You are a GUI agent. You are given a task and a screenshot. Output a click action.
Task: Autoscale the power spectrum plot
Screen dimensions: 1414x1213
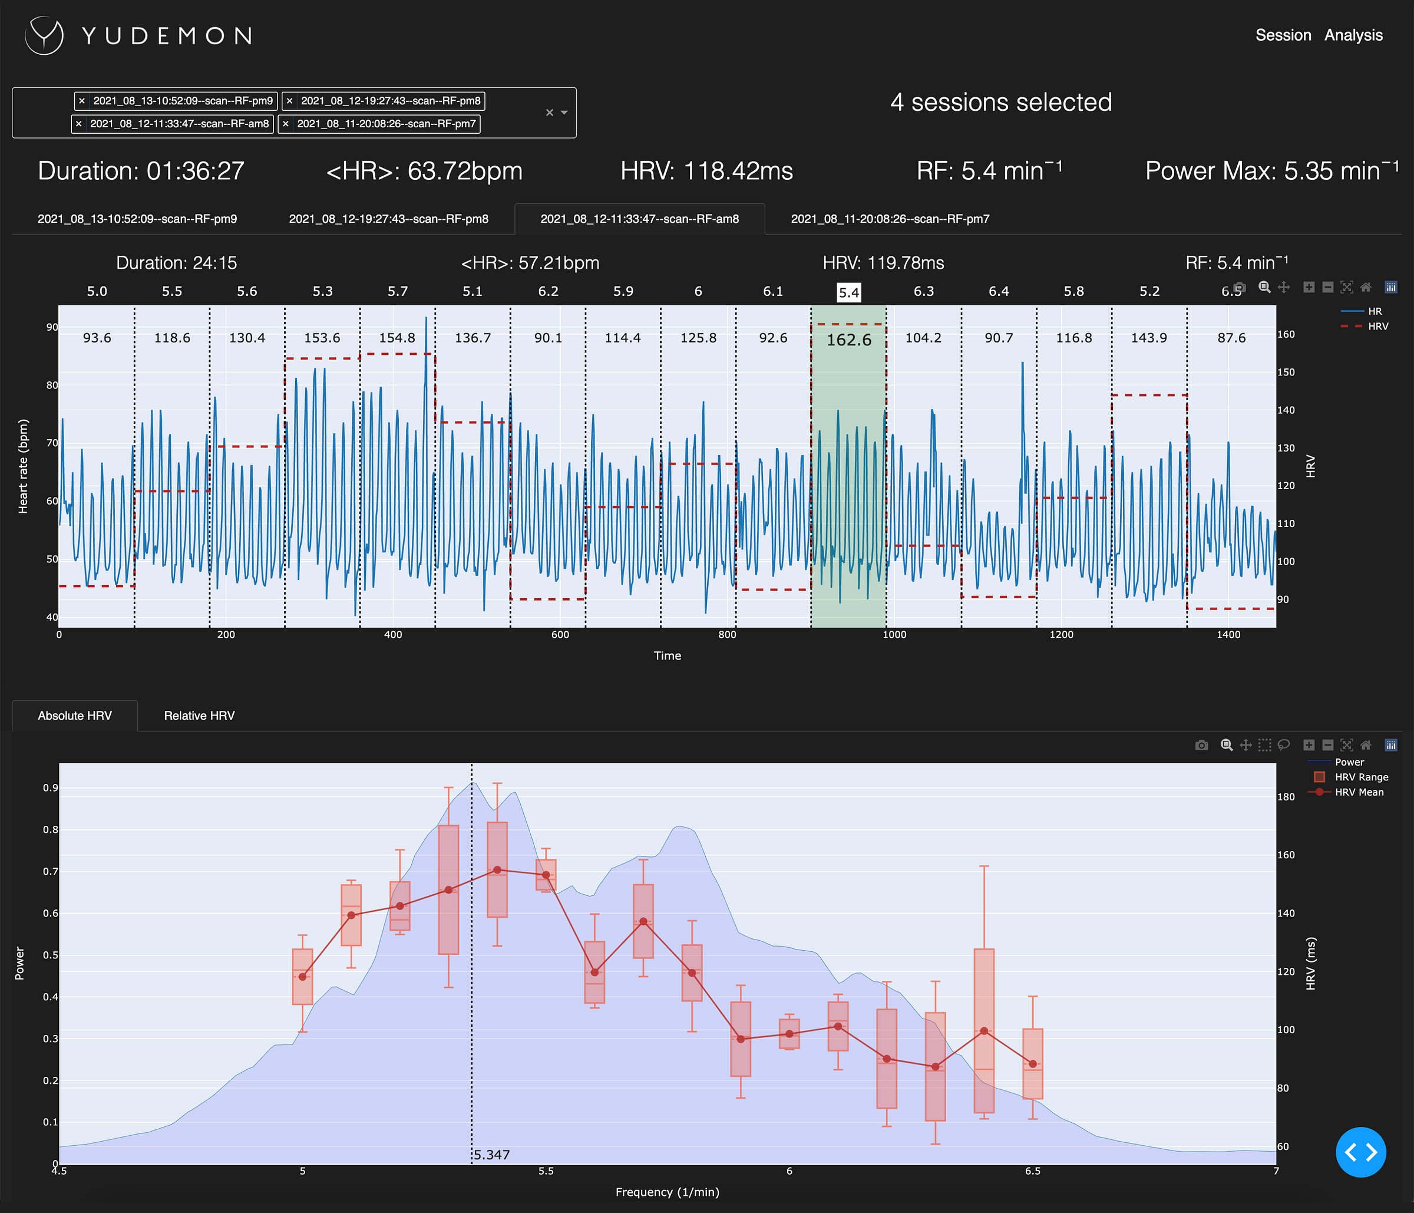tap(1346, 746)
